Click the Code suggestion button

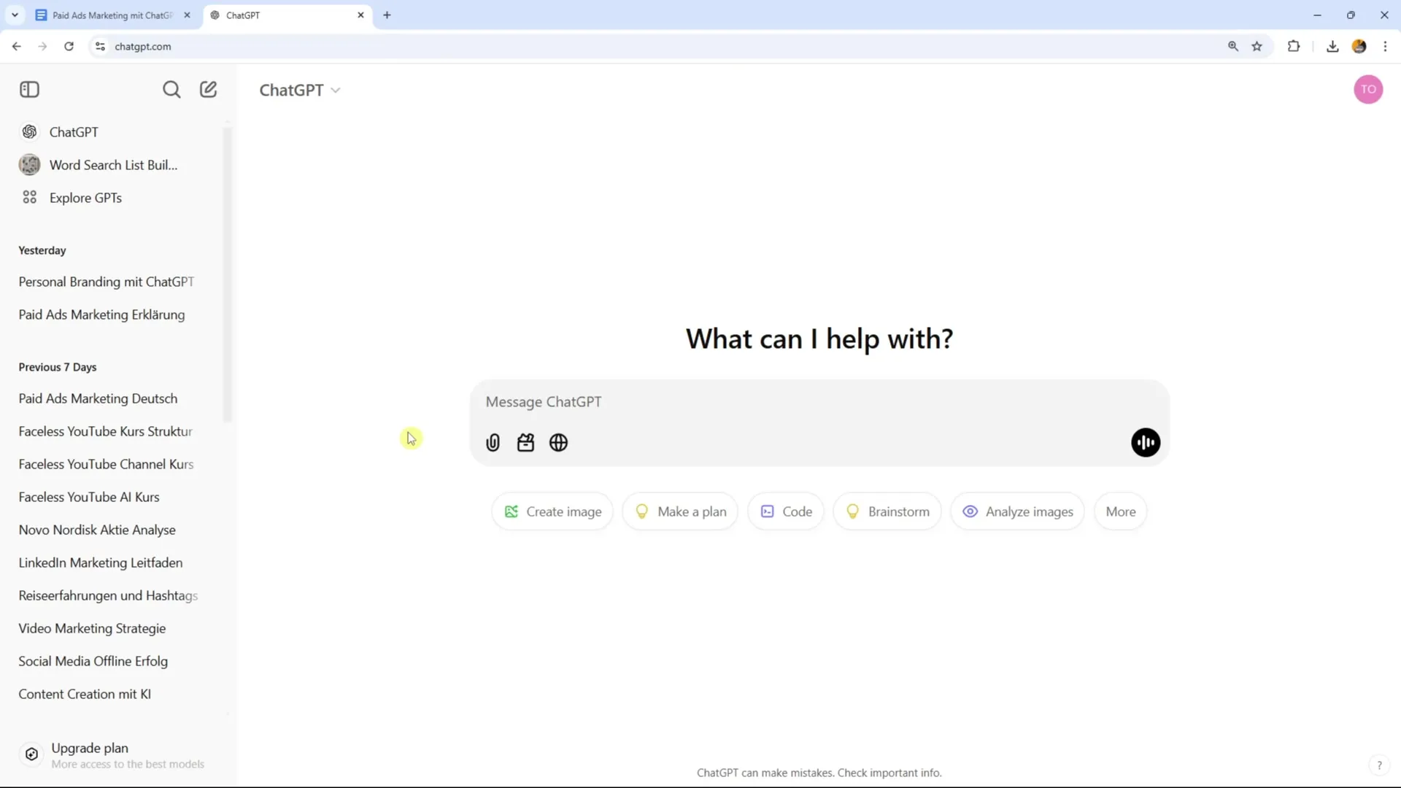(787, 512)
